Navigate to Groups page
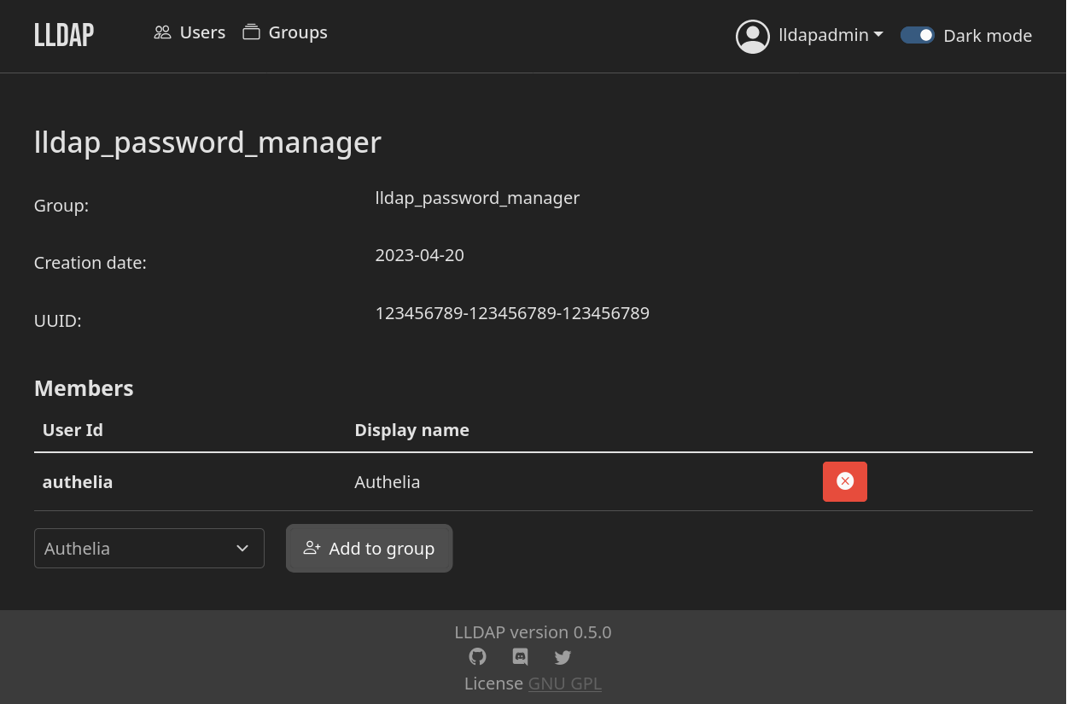Screen dimensions: 1067x704 pyautogui.click(x=297, y=32)
